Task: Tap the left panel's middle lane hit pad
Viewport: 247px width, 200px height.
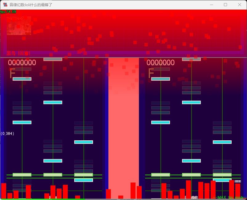Action: (53, 175)
